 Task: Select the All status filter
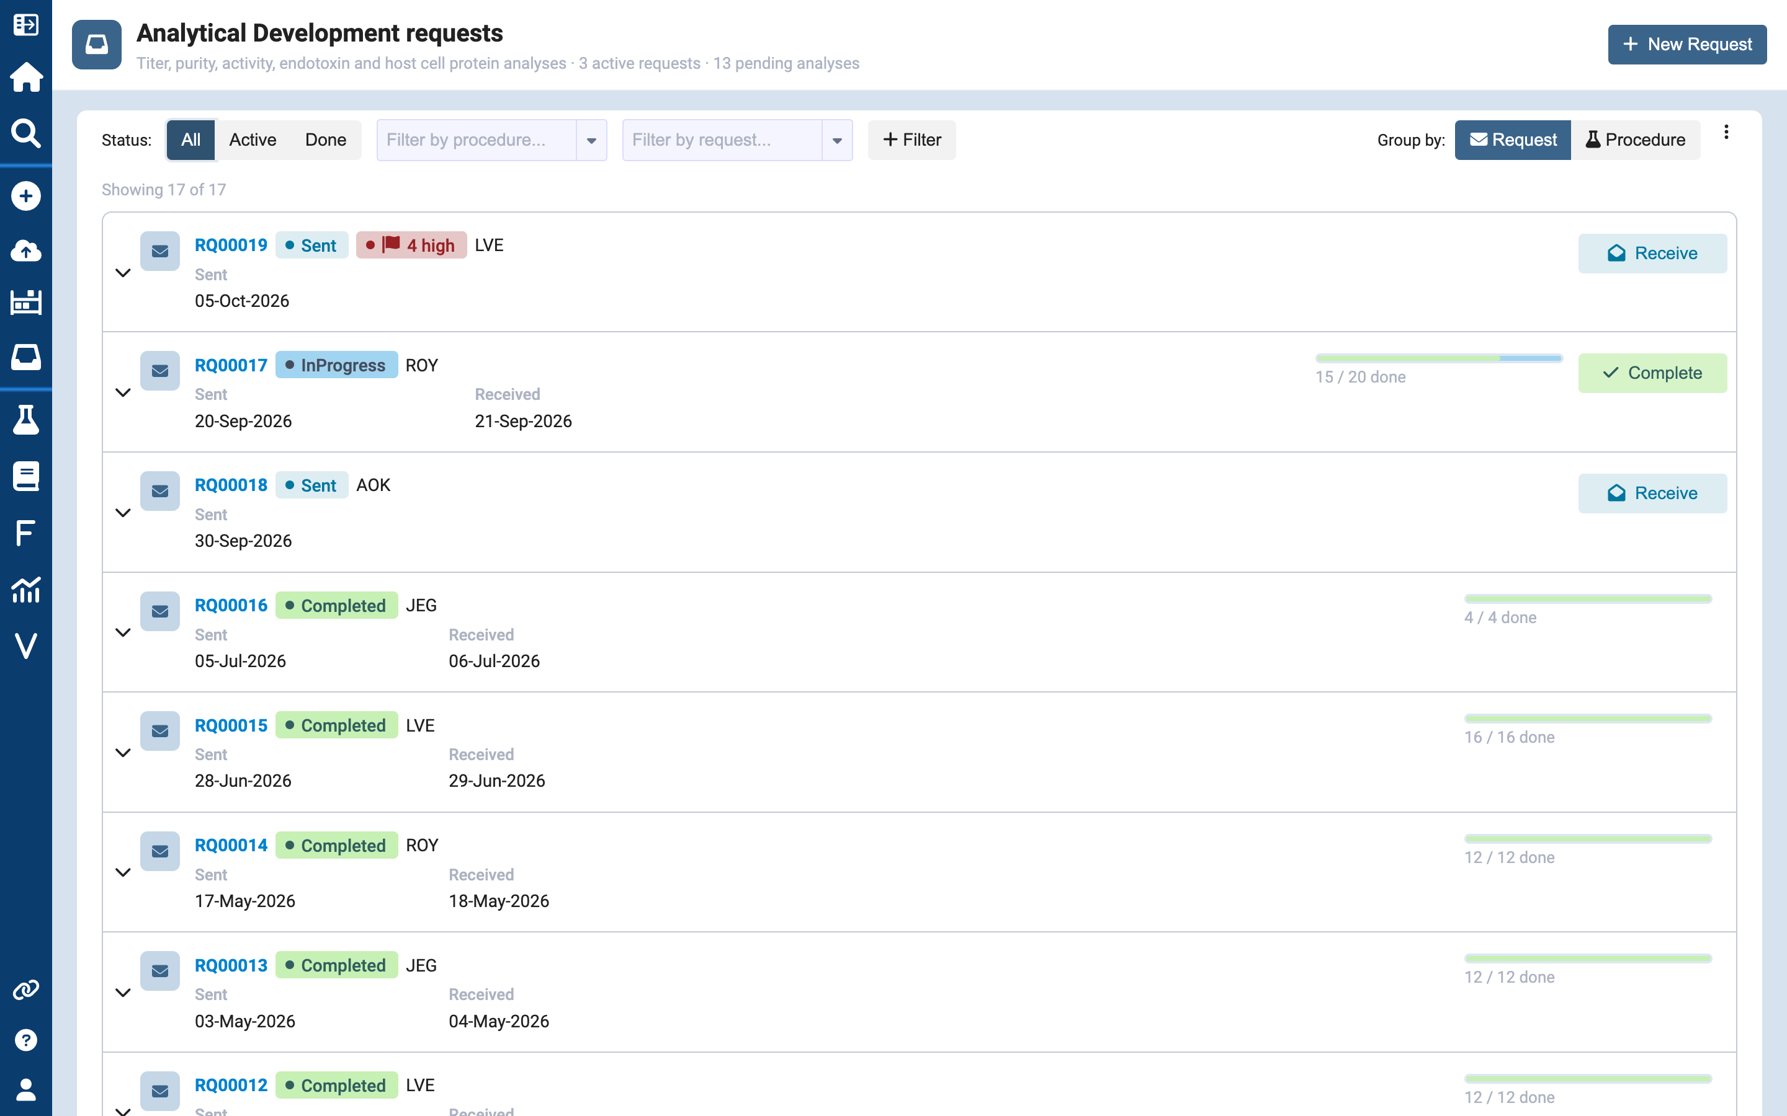coord(190,140)
